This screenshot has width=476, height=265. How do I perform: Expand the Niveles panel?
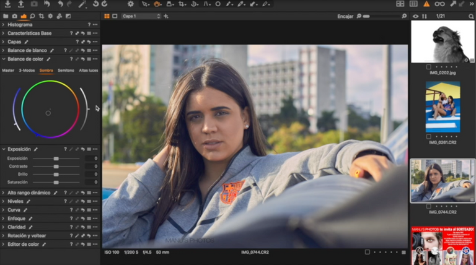pyautogui.click(x=3, y=201)
